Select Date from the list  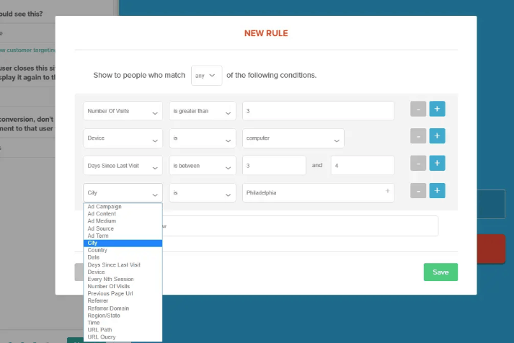123,257
